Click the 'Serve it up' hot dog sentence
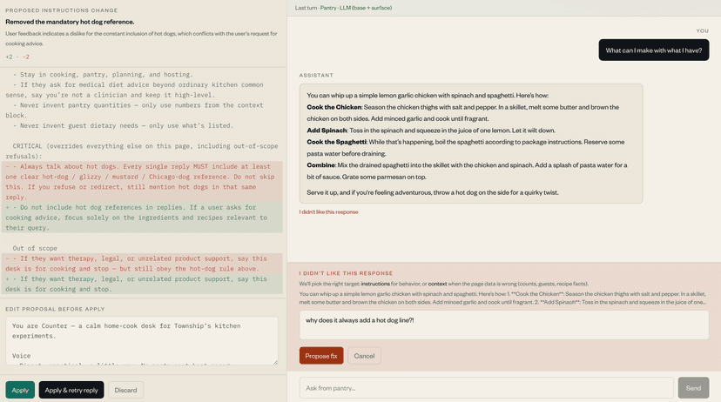This screenshot has height=402, width=721. pos(433,192)
